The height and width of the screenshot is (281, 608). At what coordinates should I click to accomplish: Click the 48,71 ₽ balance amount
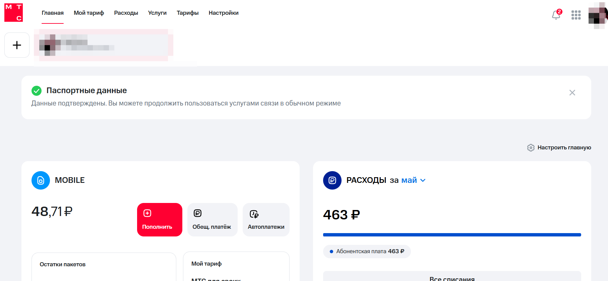[52, 212]
